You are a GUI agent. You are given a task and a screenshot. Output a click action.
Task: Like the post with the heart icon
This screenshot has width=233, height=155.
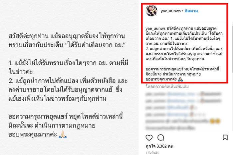pos(149,137)
